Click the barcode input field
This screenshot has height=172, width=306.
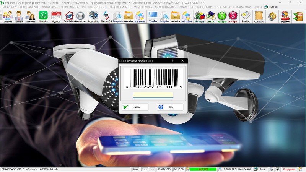153,94
